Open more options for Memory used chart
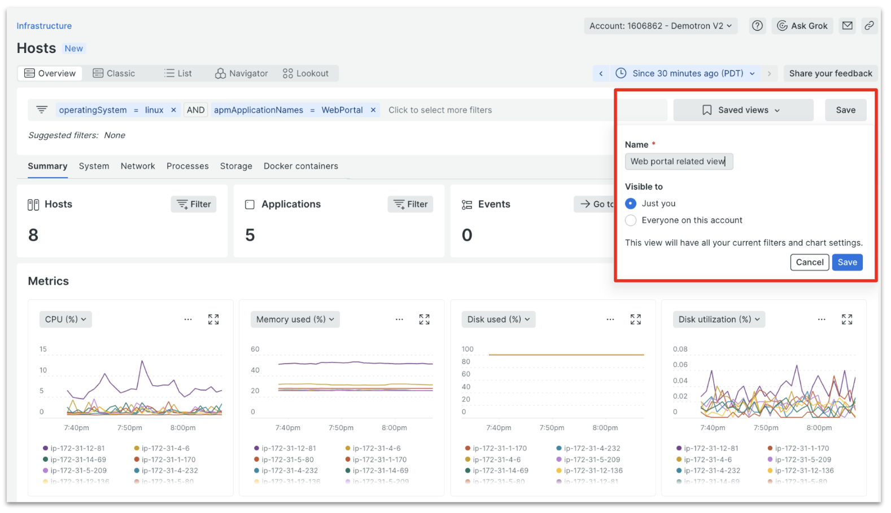Image resolution: width=891 pixels, height=513 pixels. pos(399,320)
